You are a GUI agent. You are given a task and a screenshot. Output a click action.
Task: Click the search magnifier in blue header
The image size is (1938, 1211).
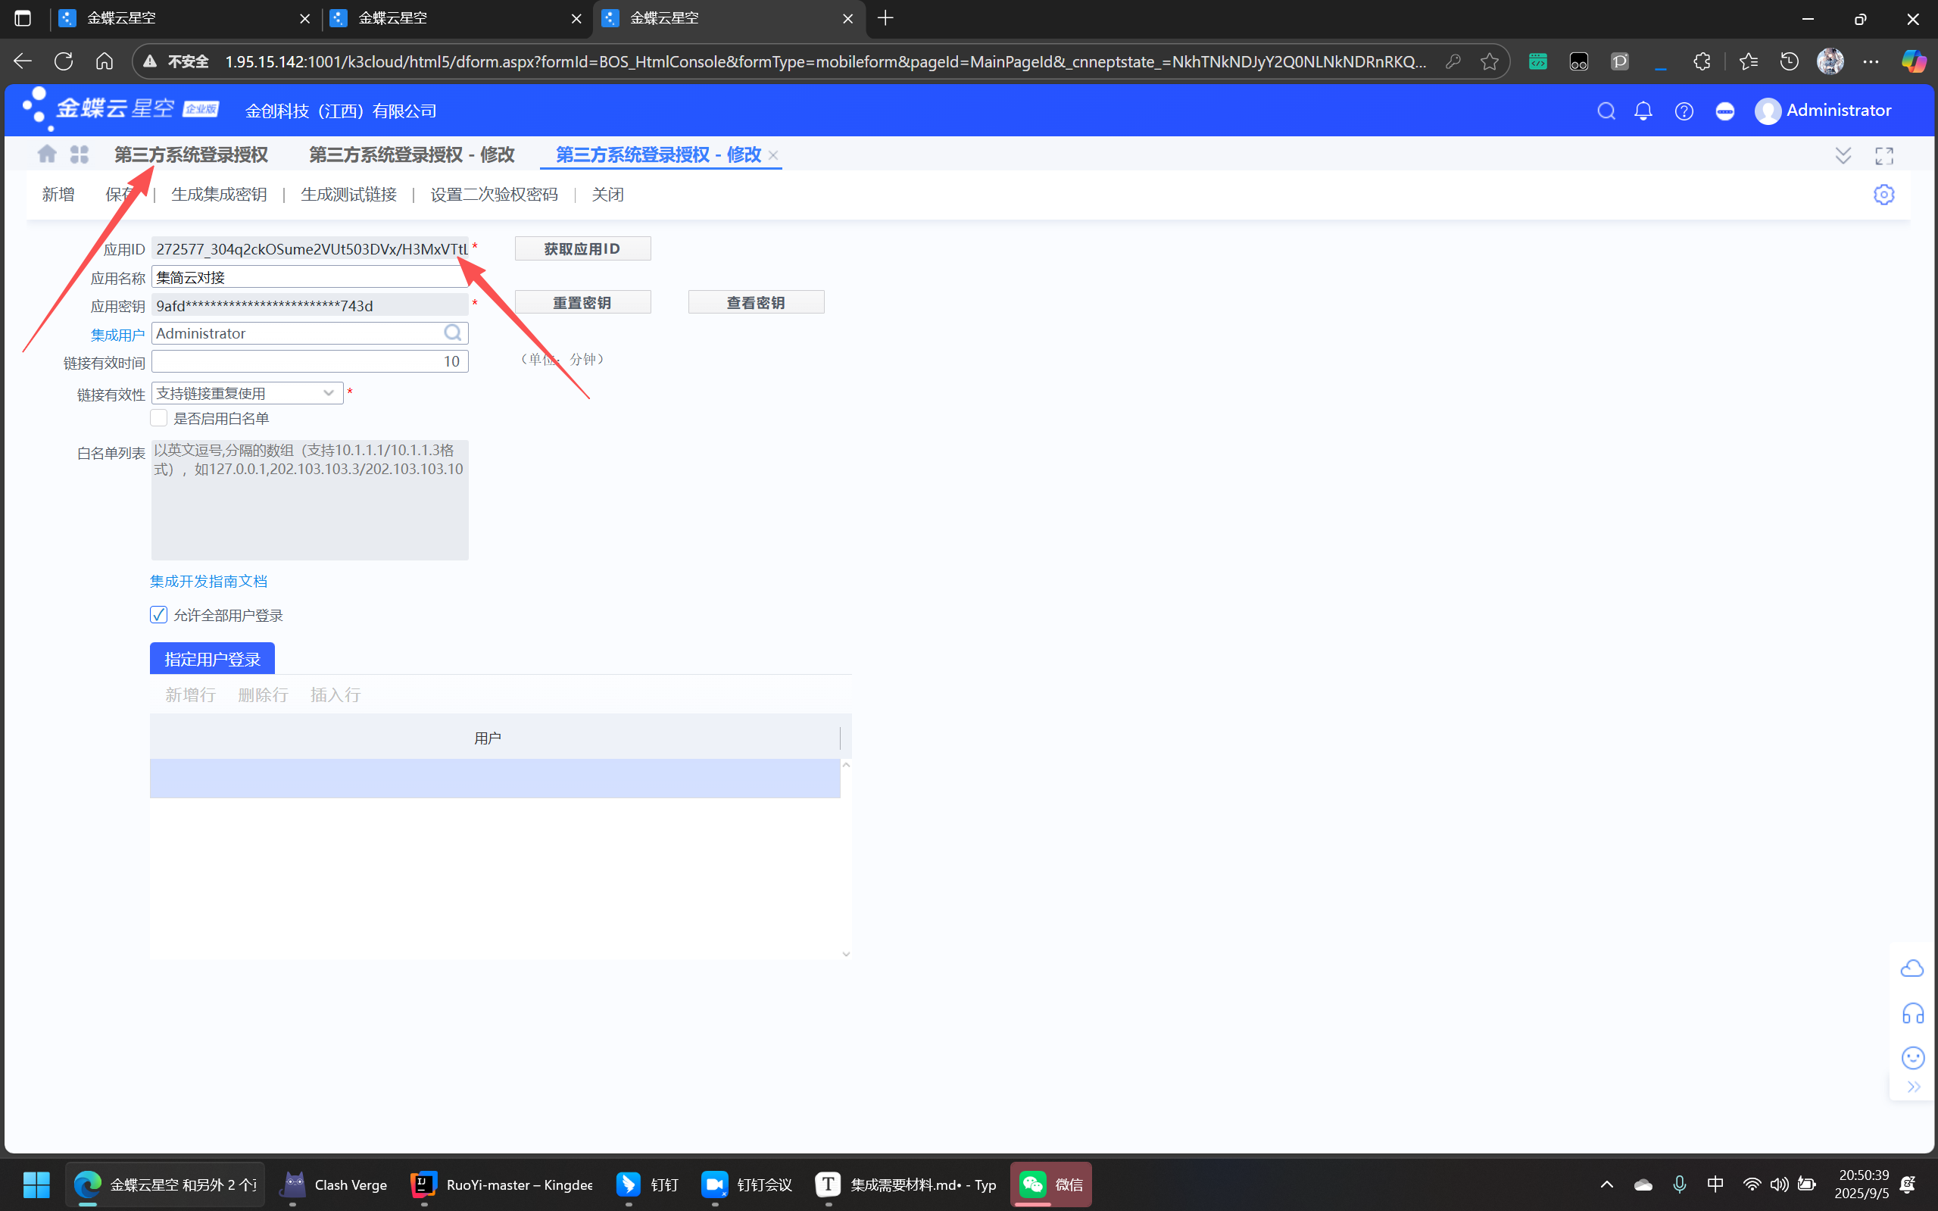1606,111
